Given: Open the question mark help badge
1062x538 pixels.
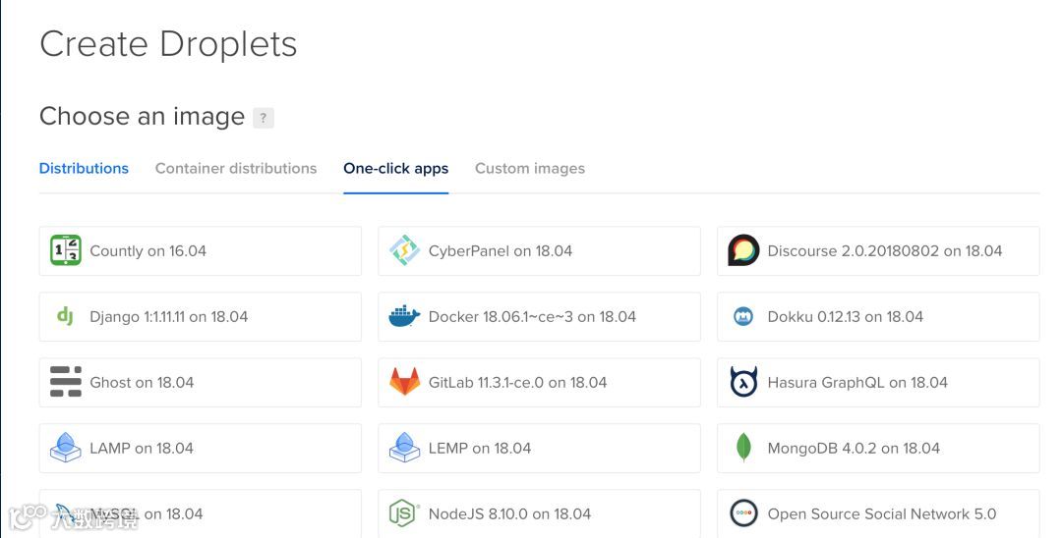Looking at the screenshot, I should (x=263, y=118).
